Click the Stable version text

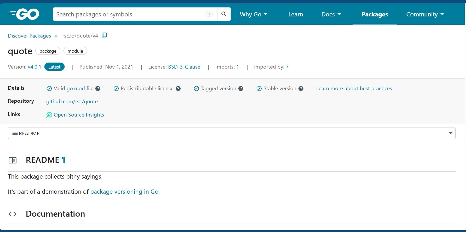[280, 89]
